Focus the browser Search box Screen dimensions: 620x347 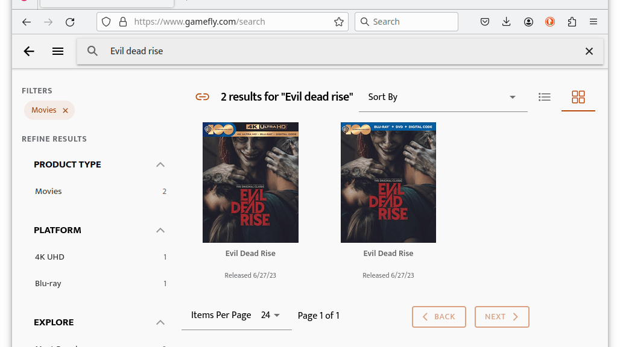(x=406, y=22)
